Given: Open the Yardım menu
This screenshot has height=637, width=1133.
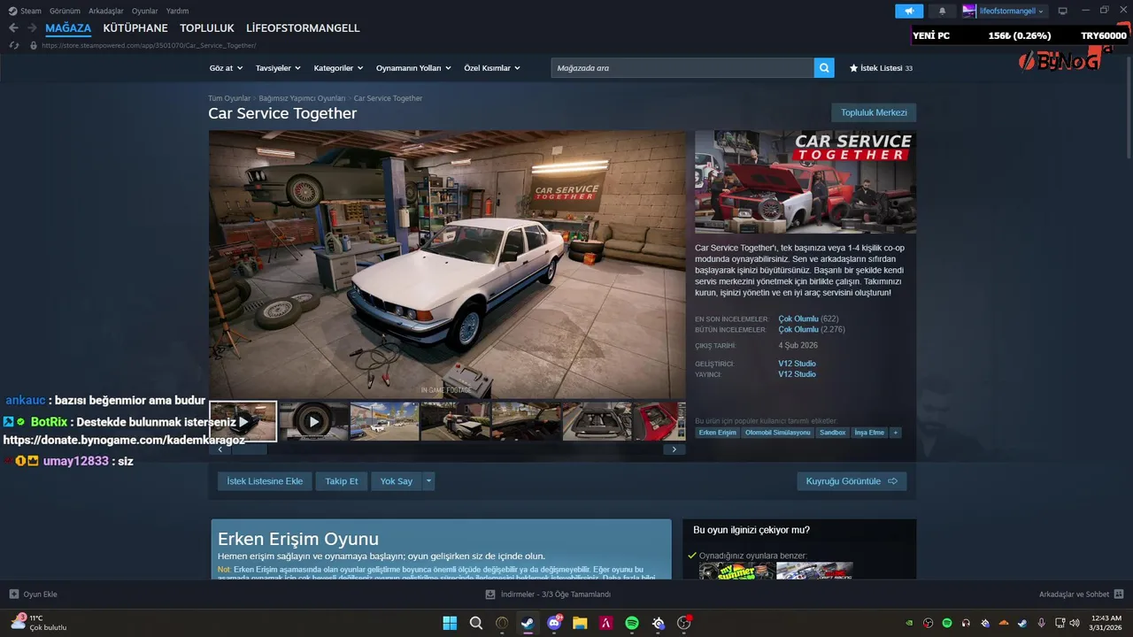Looking at the screenshot, I should (177, 11).
